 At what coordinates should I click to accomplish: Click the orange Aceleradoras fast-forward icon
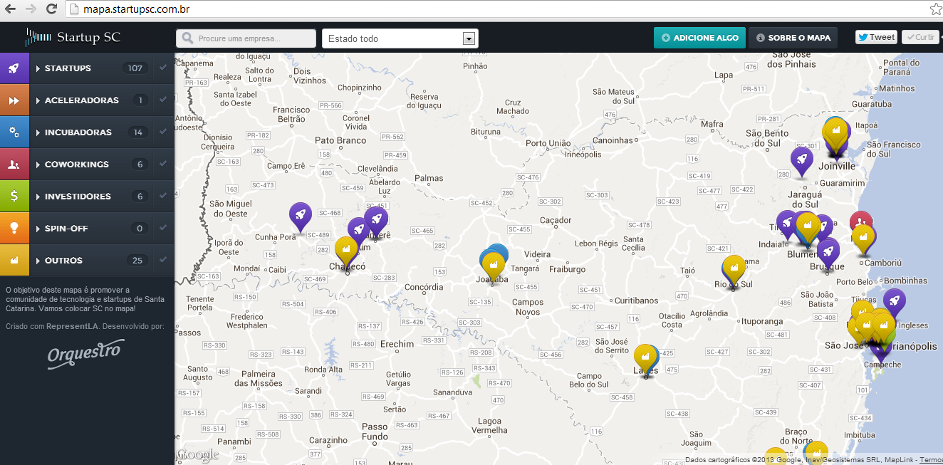pyautogui.click(x=14, y=100)
